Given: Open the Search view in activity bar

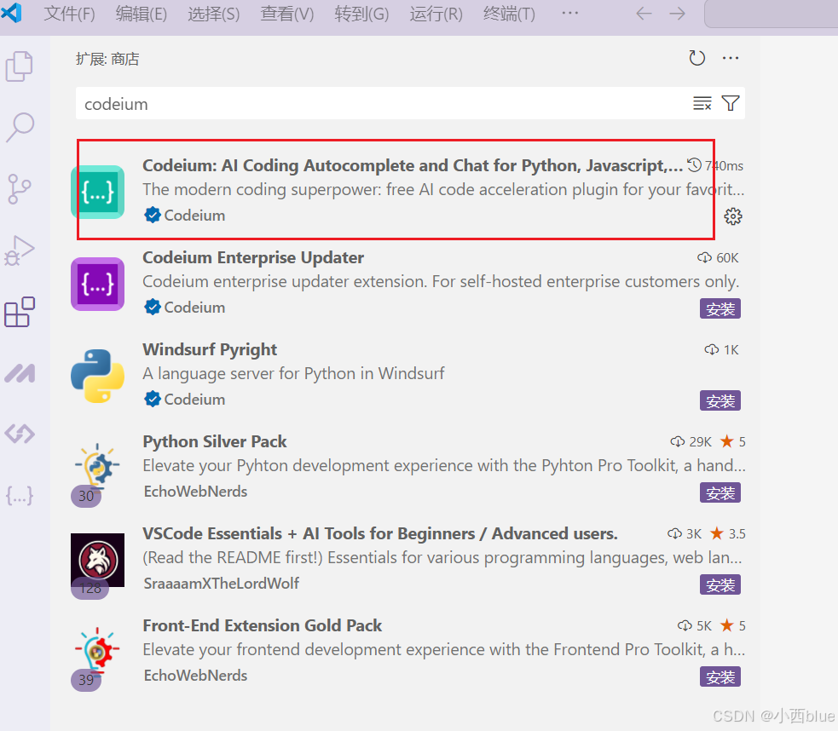Looking at the screenshot, I should click(x=20, y=128).
